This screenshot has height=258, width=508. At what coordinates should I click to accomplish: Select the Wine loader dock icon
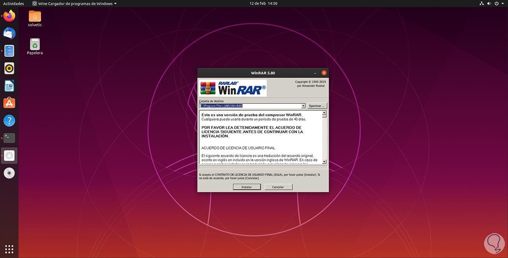pos(9,155)
